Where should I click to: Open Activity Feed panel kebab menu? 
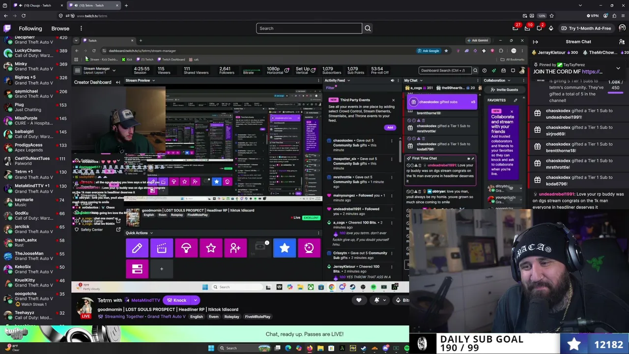tap(398, 81)
